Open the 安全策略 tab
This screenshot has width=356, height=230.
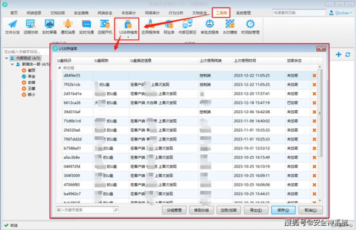click(x=81, y=13)
